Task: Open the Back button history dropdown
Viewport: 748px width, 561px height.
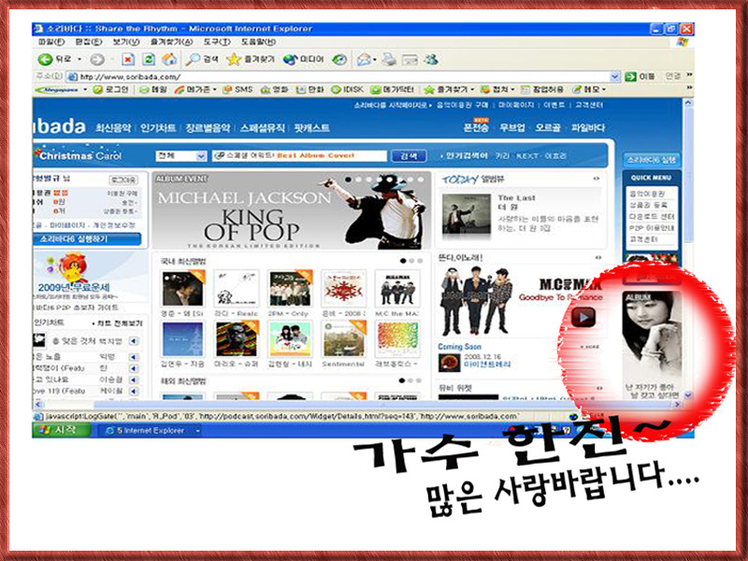Action: [79, 60]
